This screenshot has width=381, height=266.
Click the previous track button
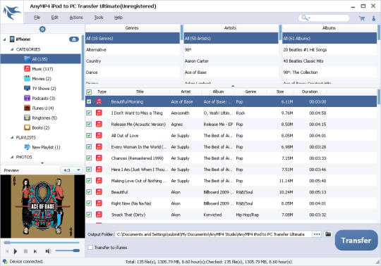click(7, 251)
